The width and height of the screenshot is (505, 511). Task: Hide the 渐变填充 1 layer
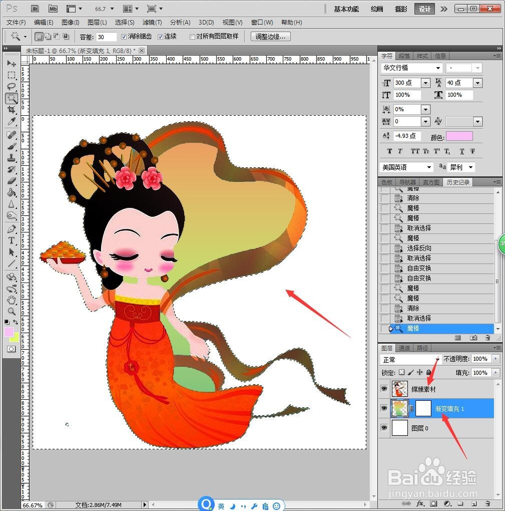click(x=384, y=408)
